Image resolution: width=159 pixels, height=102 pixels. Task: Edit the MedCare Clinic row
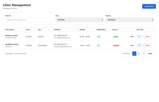tap(139, 37)
